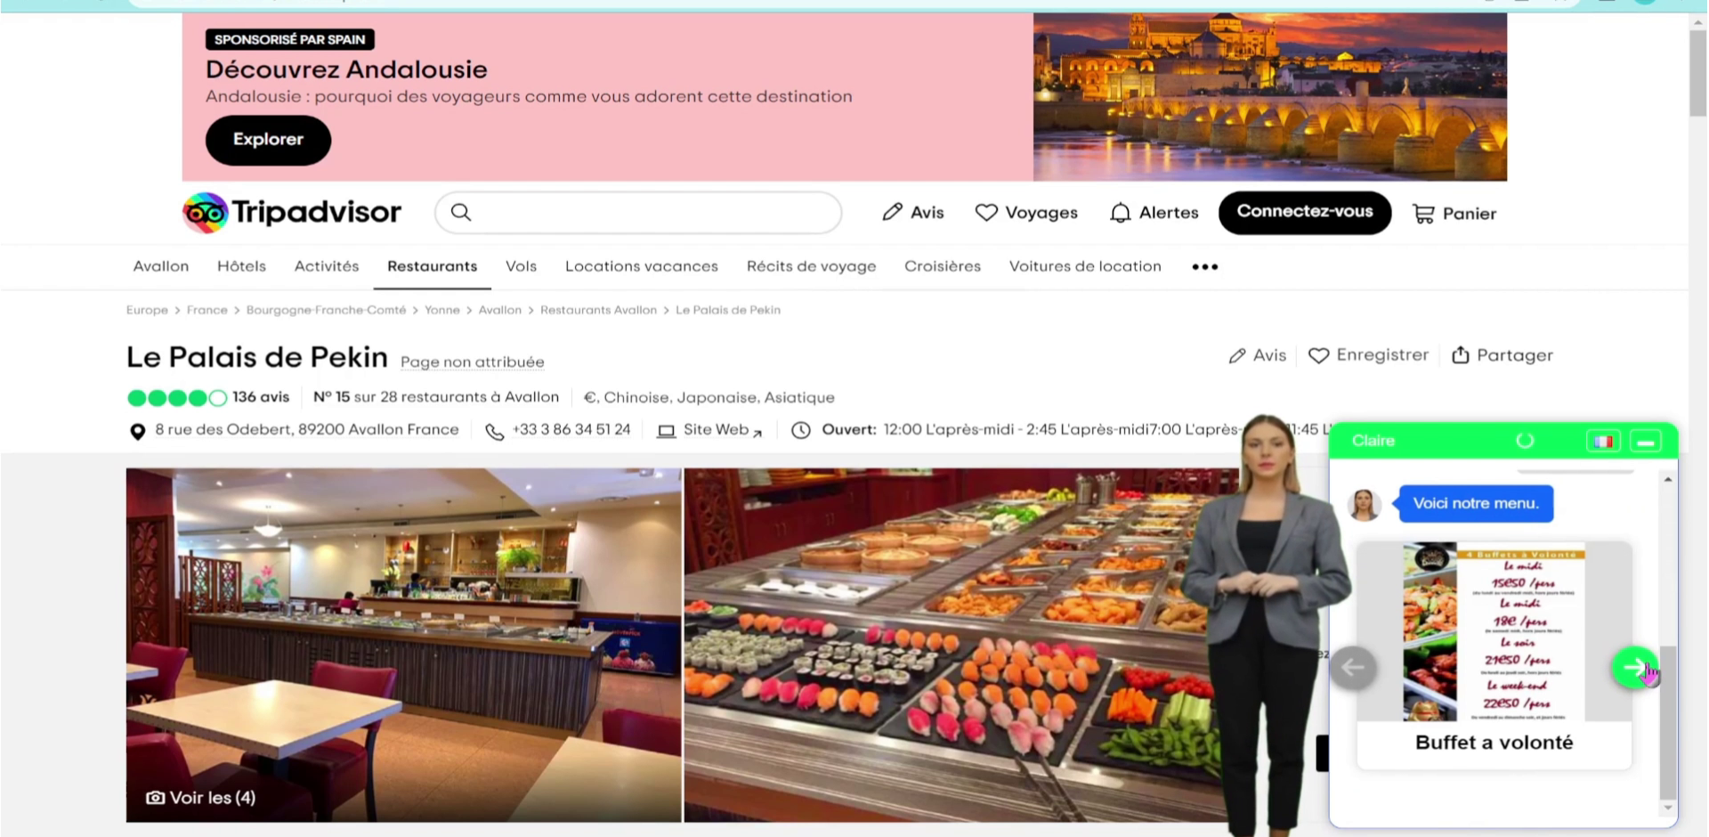This screenshot has width=1709, height=837.
Task: Click gray previous arrow in chat carousel
Action: click(1353, 667)
